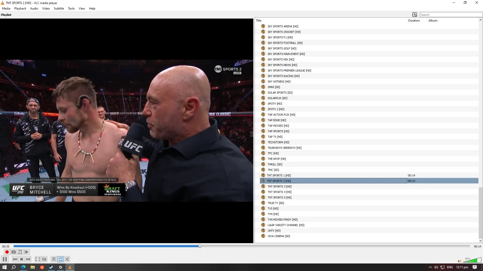Image resolution: width=483 pixels, height=271 pixels.
Task: Open Settings gear in taskbar
Action: [60, 267]
